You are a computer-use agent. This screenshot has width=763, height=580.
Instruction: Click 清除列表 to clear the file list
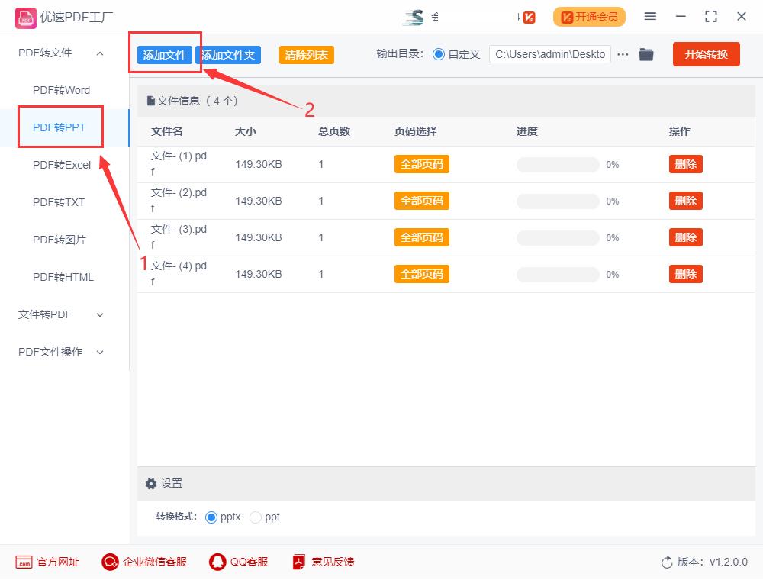(306, 55)
